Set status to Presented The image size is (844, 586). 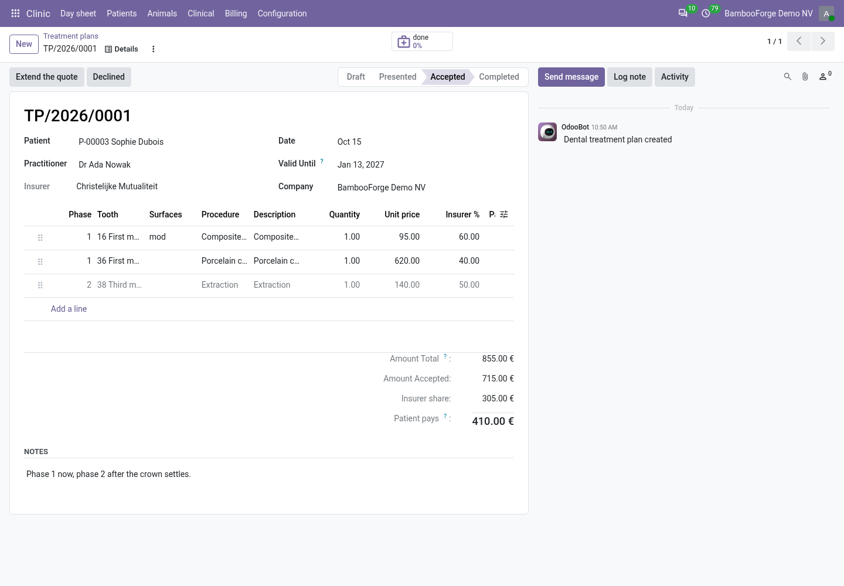point(397,77)
